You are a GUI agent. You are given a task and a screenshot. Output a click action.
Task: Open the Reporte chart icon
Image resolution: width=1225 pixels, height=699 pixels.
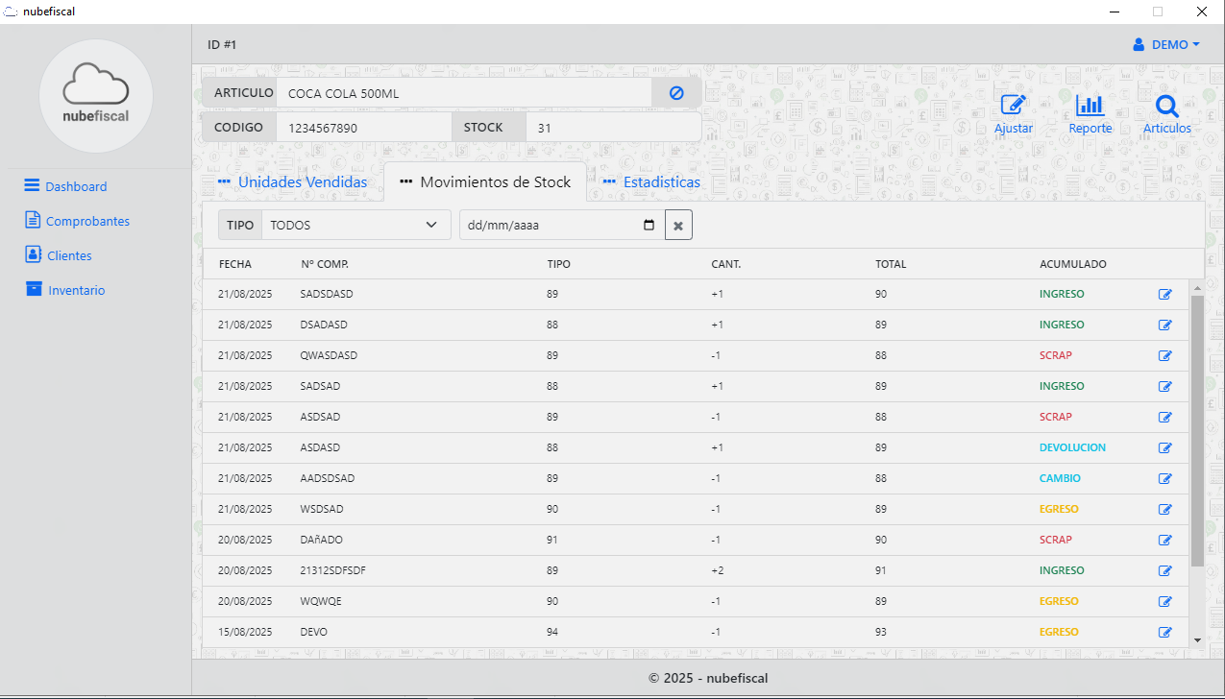[1090, 106]
